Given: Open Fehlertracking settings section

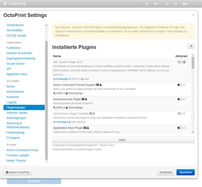Looking at the screenshot, I should [15, 132].
